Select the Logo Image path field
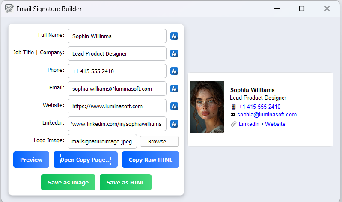Viewport: 342px width, 202px height. click(102, 141)
